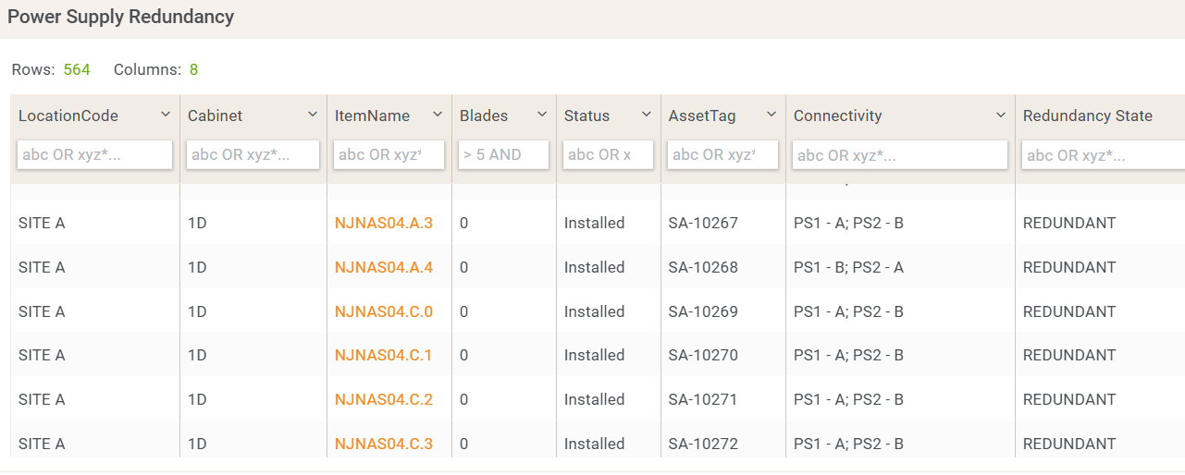
Task: Open the NJNAS04.C.0 link
Action: [x=383, y=311]
